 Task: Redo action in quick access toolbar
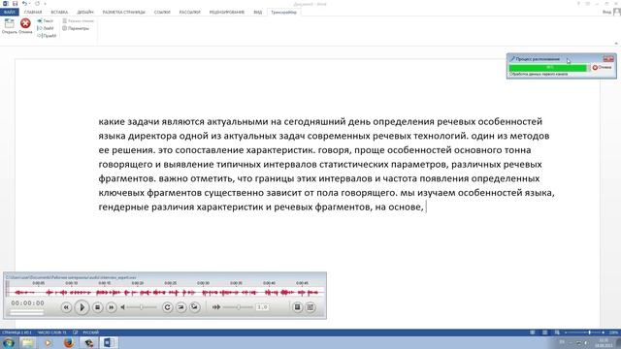tap(37, 4)
